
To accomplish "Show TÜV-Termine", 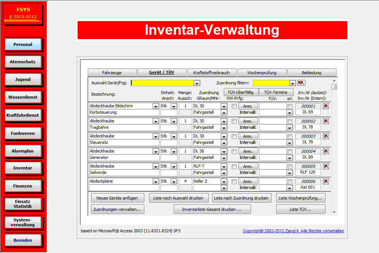I will coord(276,92).
